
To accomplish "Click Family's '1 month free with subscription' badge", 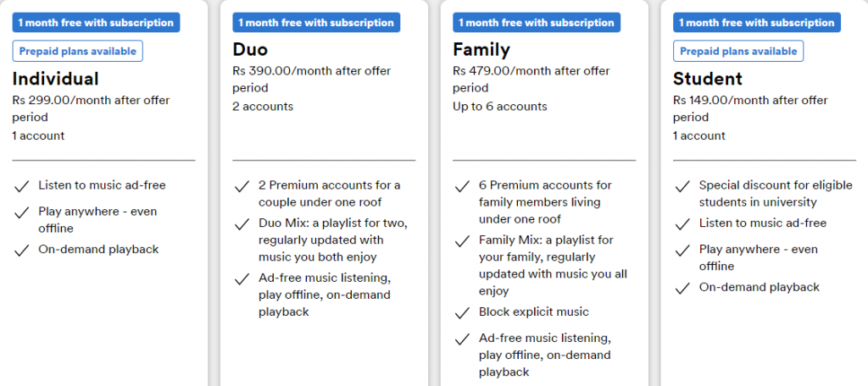I will [x=537, y=23].
